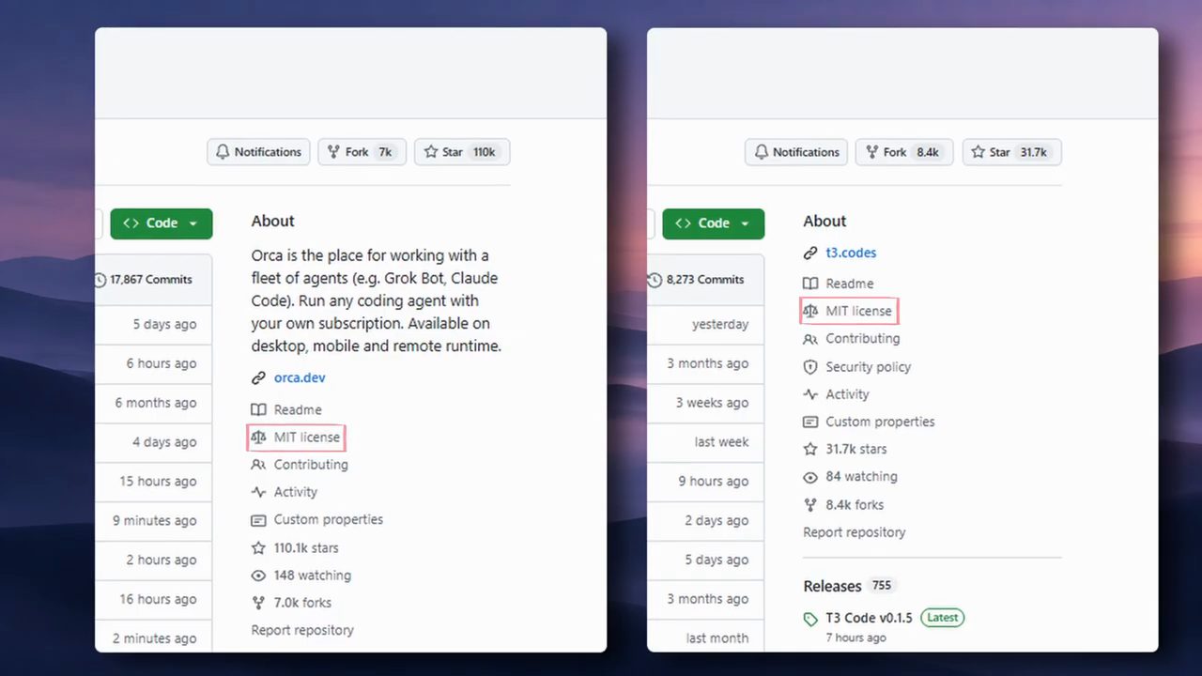The width and height of the screenshot is (1202, 676).
Task: Open Custom properties in the Orca repo
Action: click(329, 520)
